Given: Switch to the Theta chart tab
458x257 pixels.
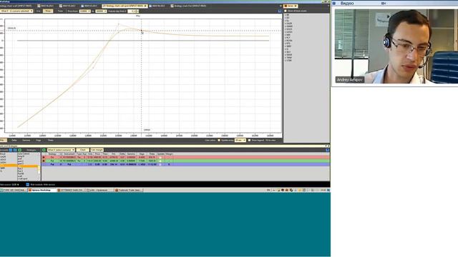Looking at the screenshot, I should tap(51, 140).
